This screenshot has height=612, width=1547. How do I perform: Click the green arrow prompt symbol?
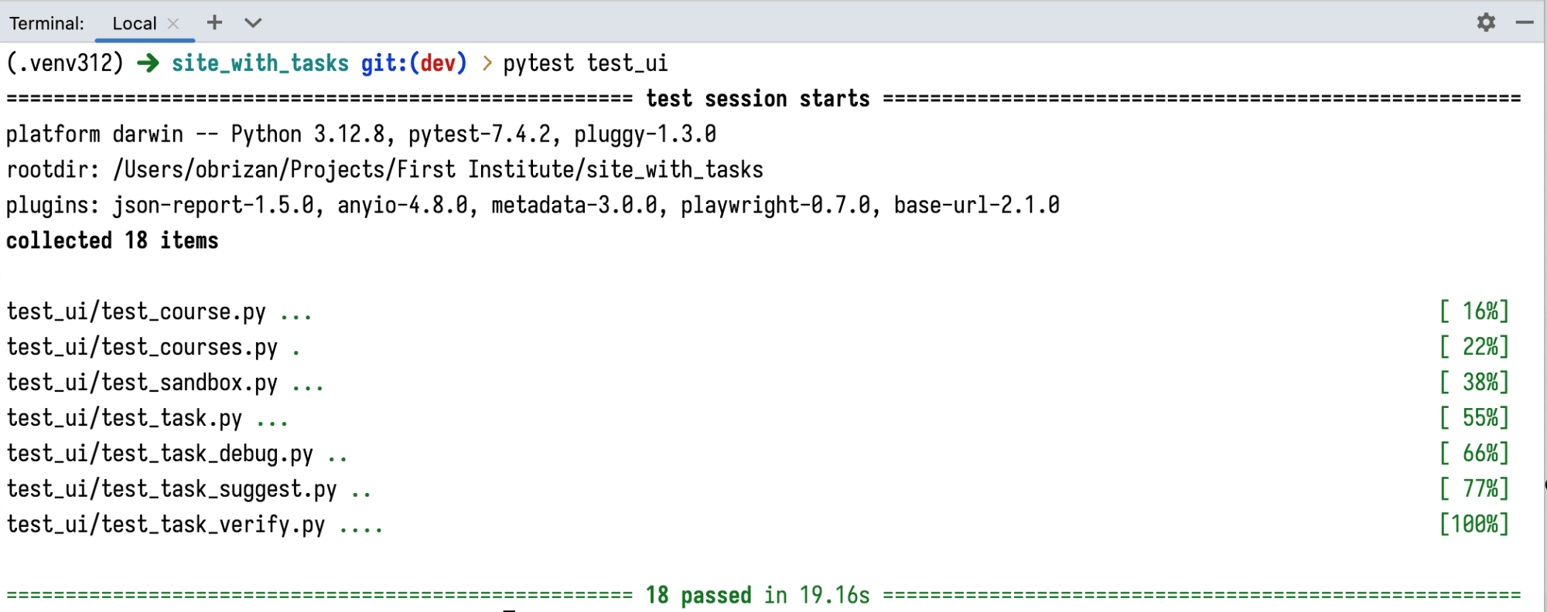click(x=148, y=63)
